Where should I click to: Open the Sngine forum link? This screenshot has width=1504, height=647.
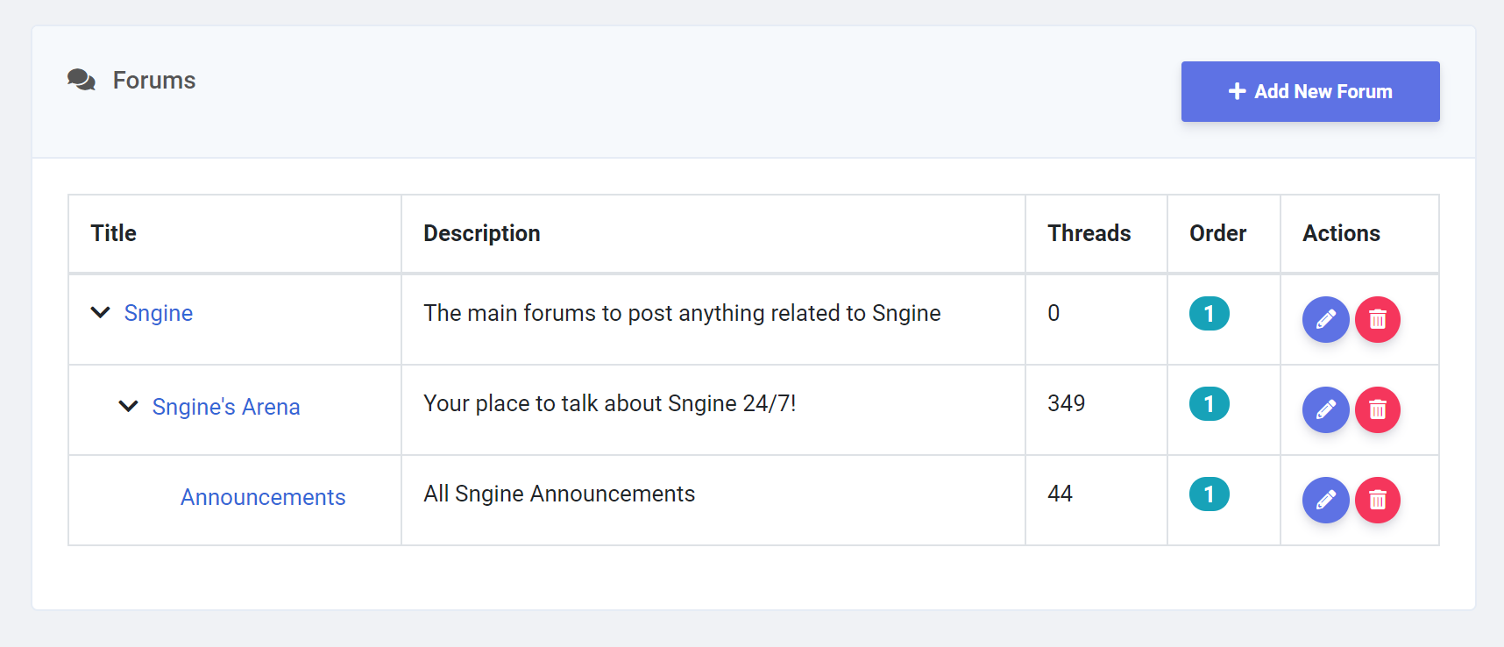[159, 313]
